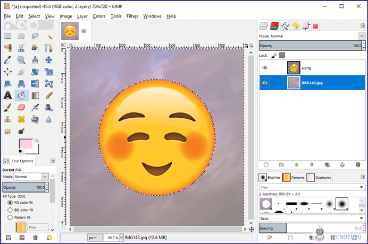Open the Colors menu
Viewport: 368px width, 244px height.
99,16
